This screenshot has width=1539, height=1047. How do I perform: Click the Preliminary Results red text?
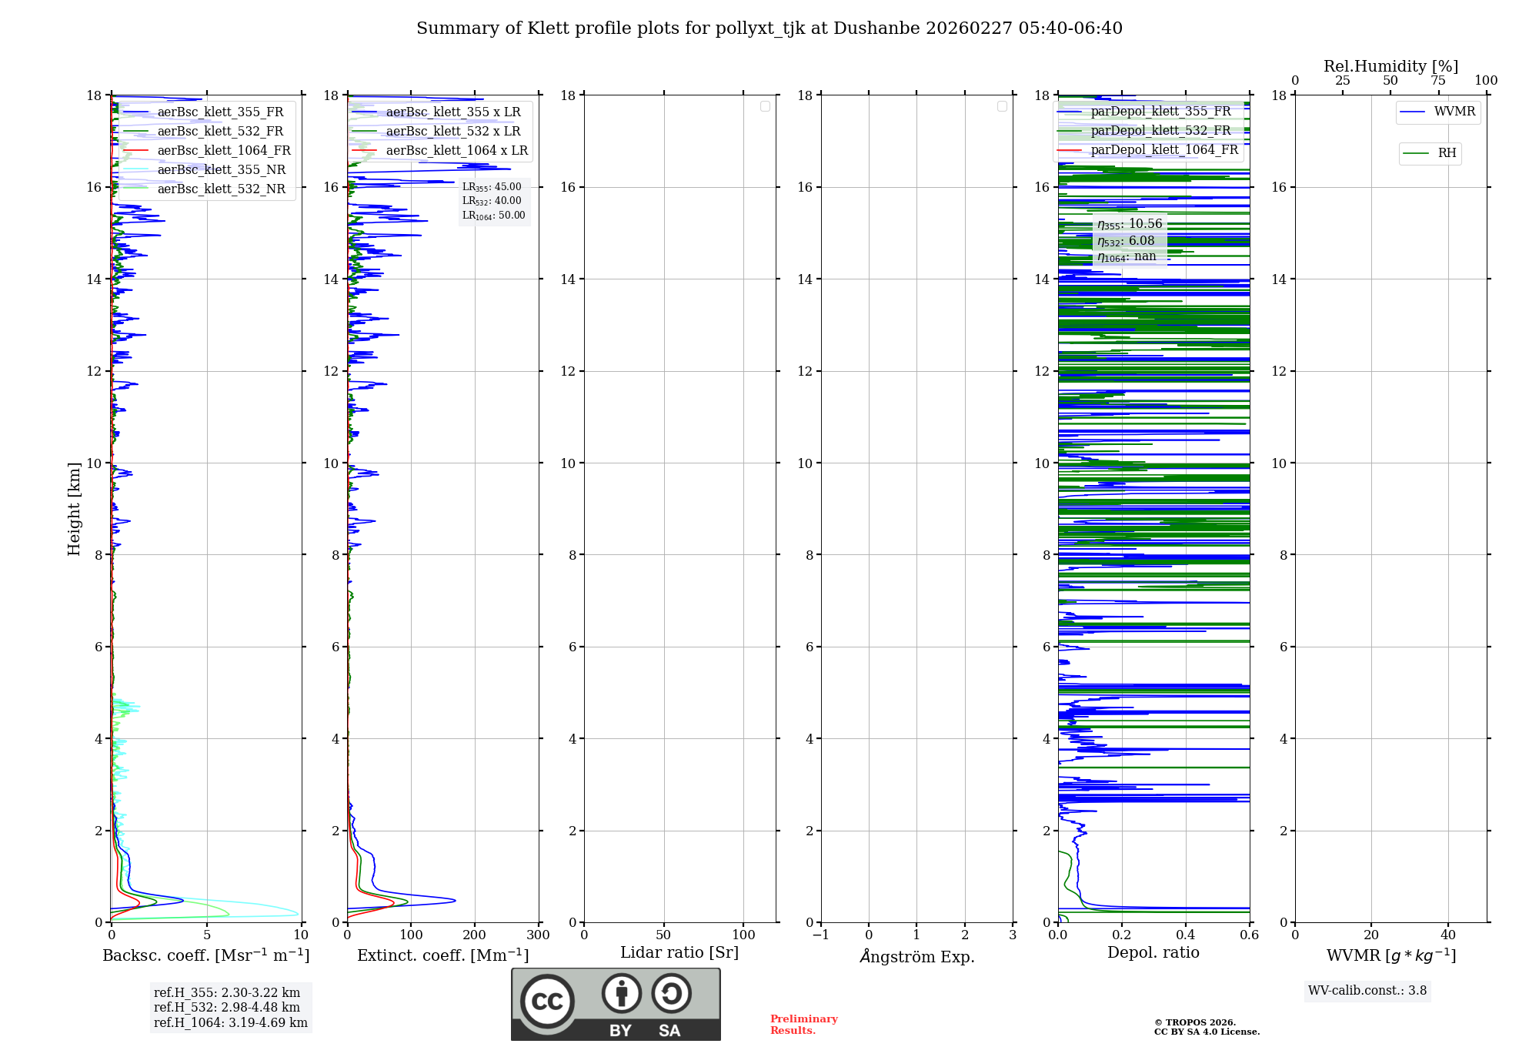pyautogui.click(x=803, y=1025)
